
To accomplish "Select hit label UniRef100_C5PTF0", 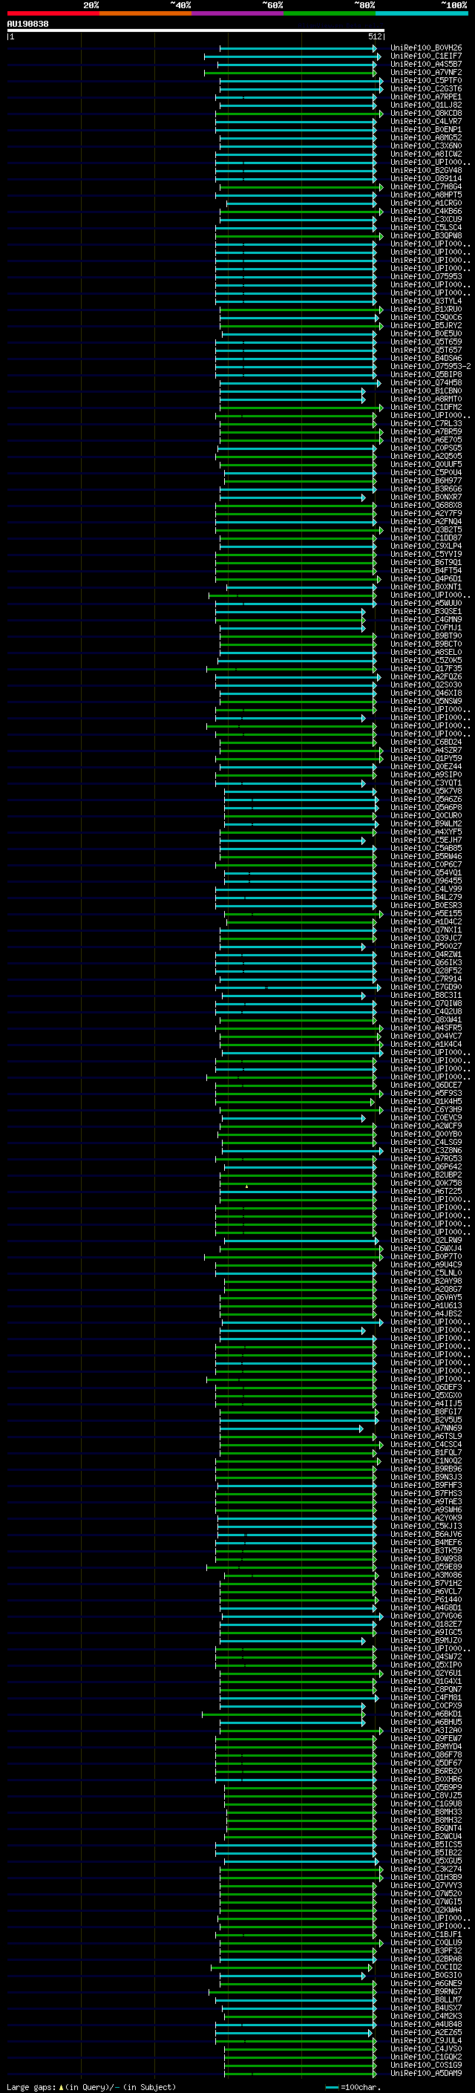I will [x=425, y=80].
